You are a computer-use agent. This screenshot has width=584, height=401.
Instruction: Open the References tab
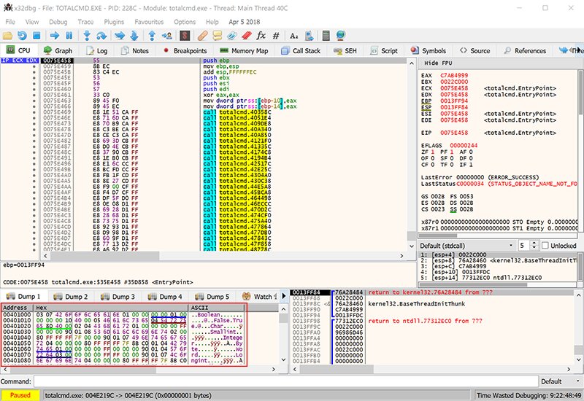pyautogui.click(x=525, y=50)
